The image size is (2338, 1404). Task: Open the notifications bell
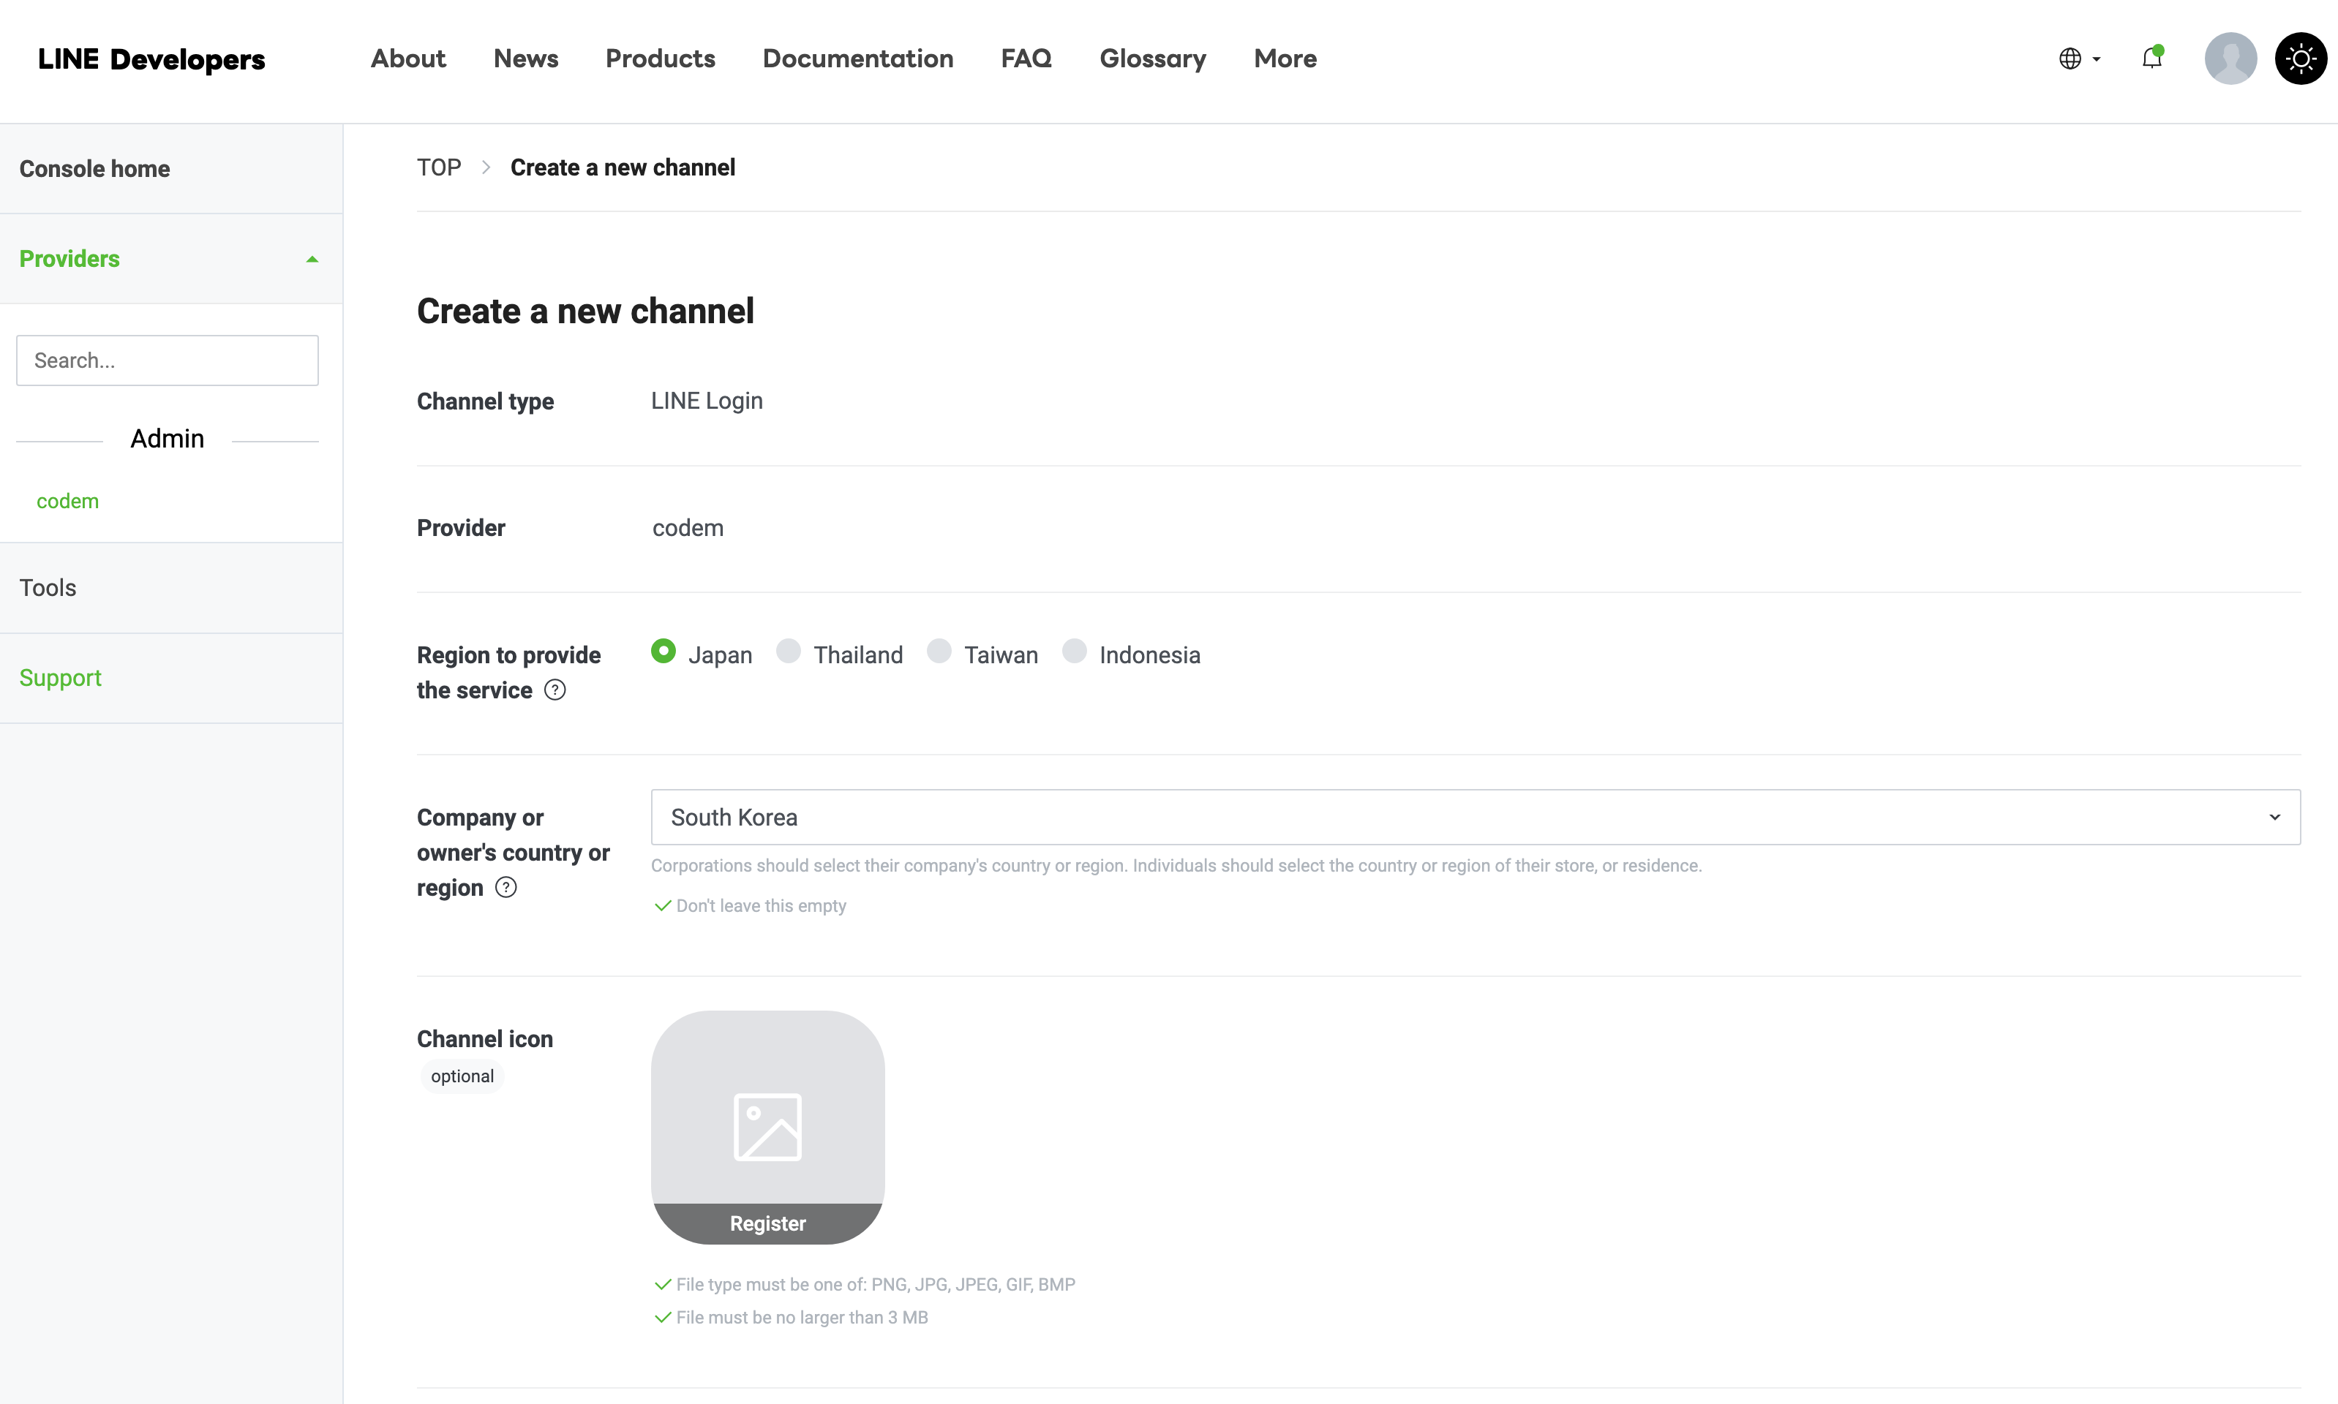tap(2151, 58)
